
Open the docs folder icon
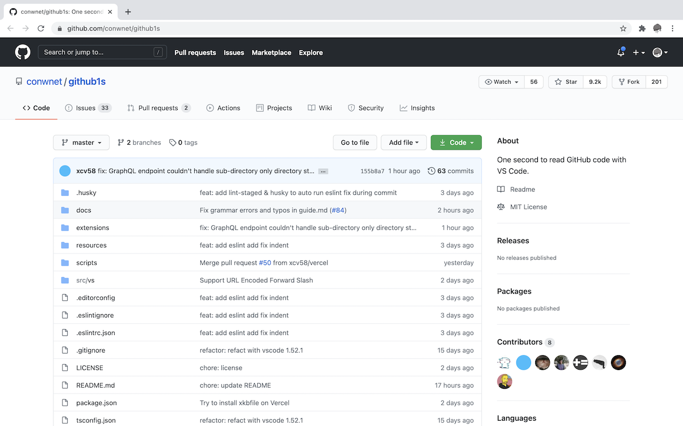click(65, 210)
